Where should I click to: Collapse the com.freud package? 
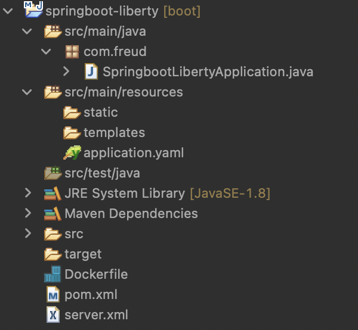click(x=46, y=51)
